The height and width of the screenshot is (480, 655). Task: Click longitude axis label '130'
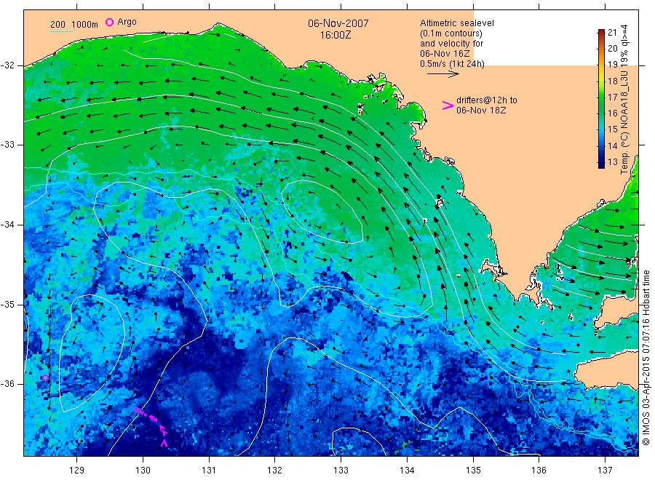click(x=143, y=471)
